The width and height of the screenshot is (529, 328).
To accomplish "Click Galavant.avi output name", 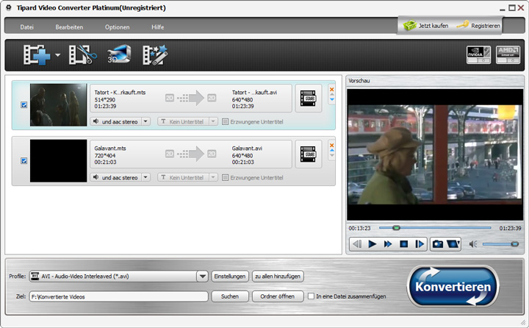I will point(247,149).
